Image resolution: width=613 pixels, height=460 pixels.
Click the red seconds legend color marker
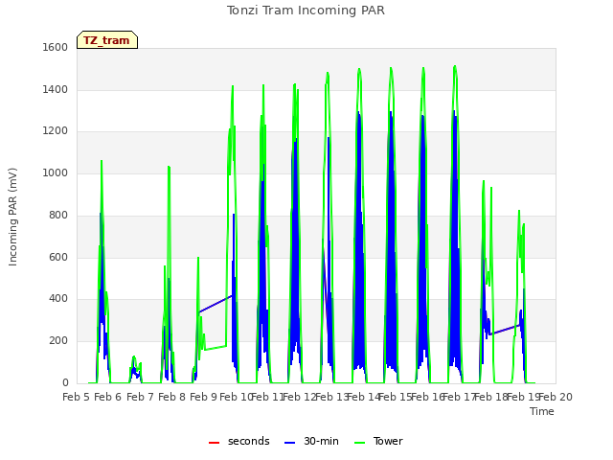(x=214, y=443)
